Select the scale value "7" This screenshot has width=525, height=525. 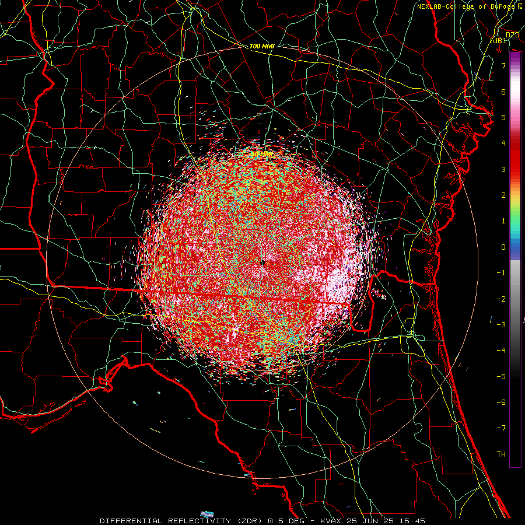[503, 65]
